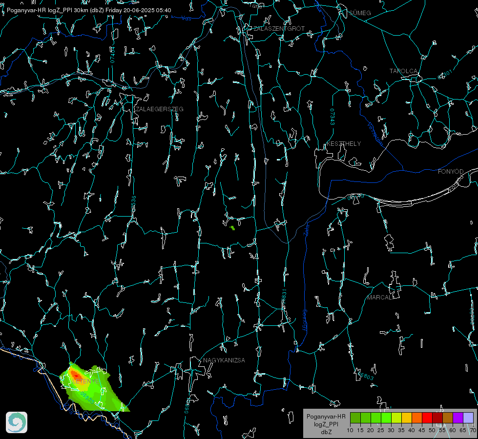This screenshot has height=439, width=478.
Task: Pick the 35-40 dBZ yellow legend swatch
Action: pos(407,418)
